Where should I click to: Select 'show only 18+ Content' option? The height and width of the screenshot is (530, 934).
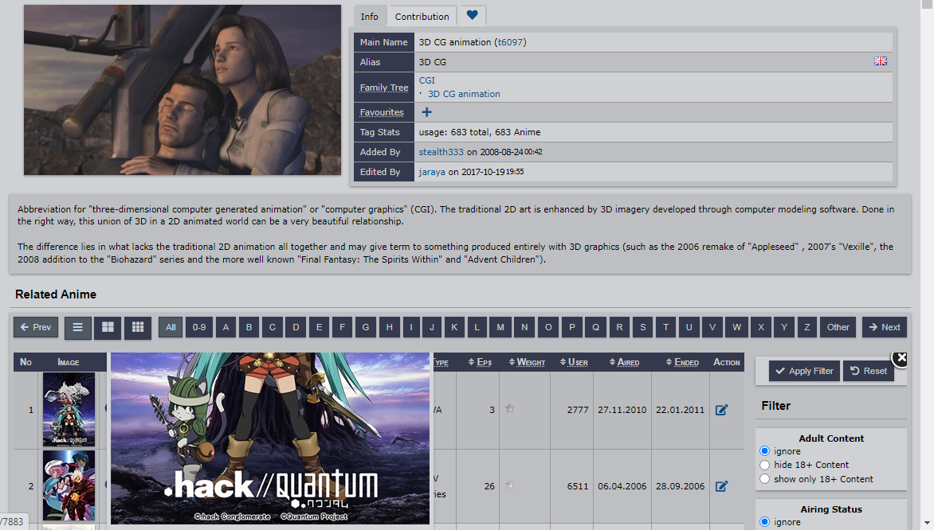[x=765, y=479]
